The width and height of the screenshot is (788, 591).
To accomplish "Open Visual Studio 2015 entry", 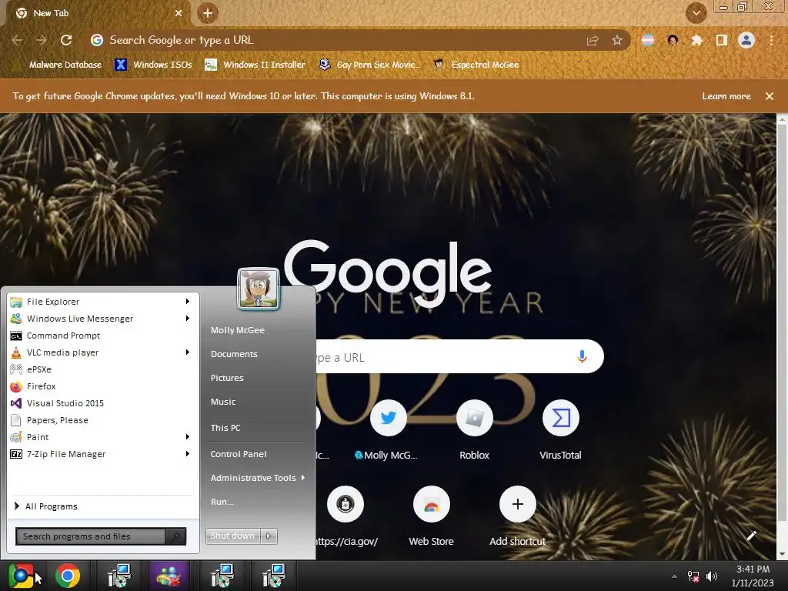I will coord(101,403).
